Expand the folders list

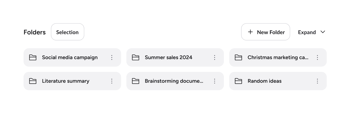[307, 32]
